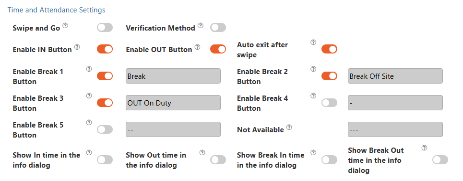Enable the Break 4 Button toggle
Screen dimensions: 463x181
329,103
